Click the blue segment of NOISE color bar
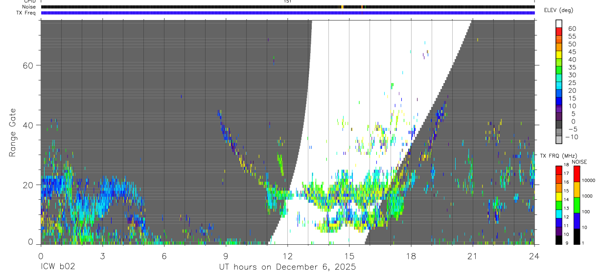 577,220
